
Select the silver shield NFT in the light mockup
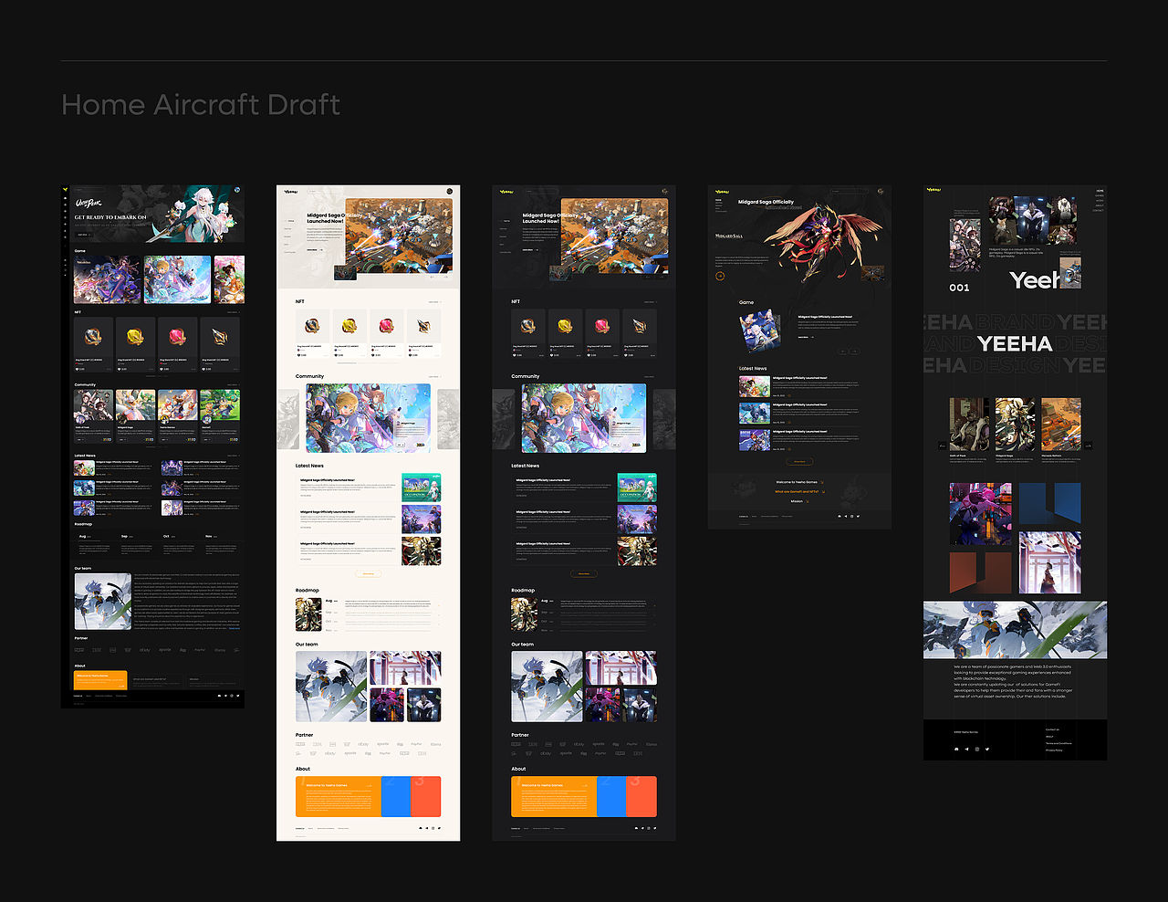pos(312,326)
